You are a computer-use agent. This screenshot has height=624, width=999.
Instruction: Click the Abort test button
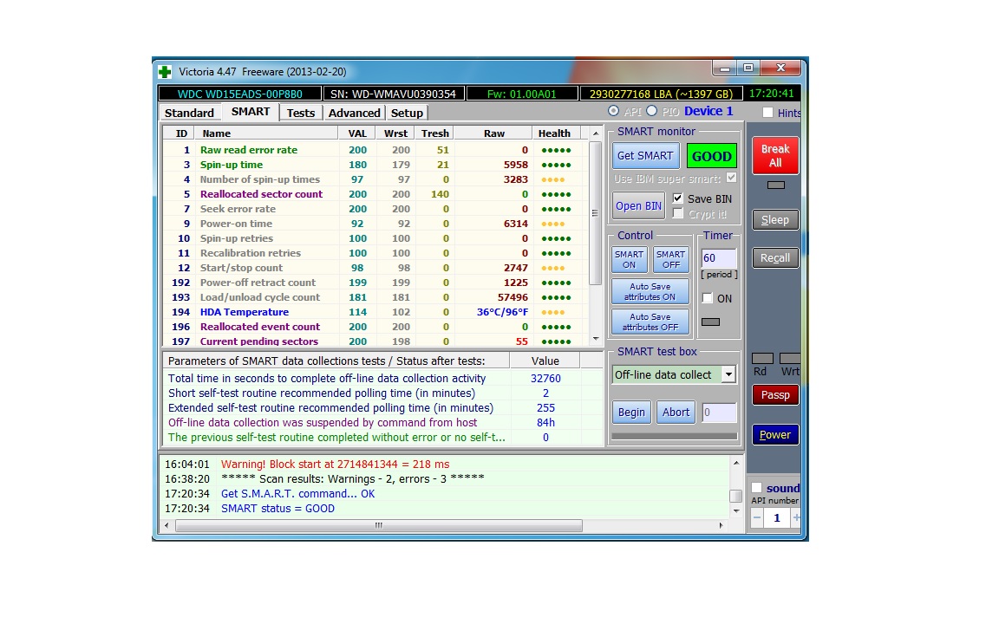pos(676,413)
